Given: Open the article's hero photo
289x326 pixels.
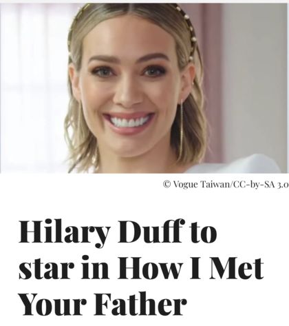Looking at the screenshot, I should pos(144,88).
